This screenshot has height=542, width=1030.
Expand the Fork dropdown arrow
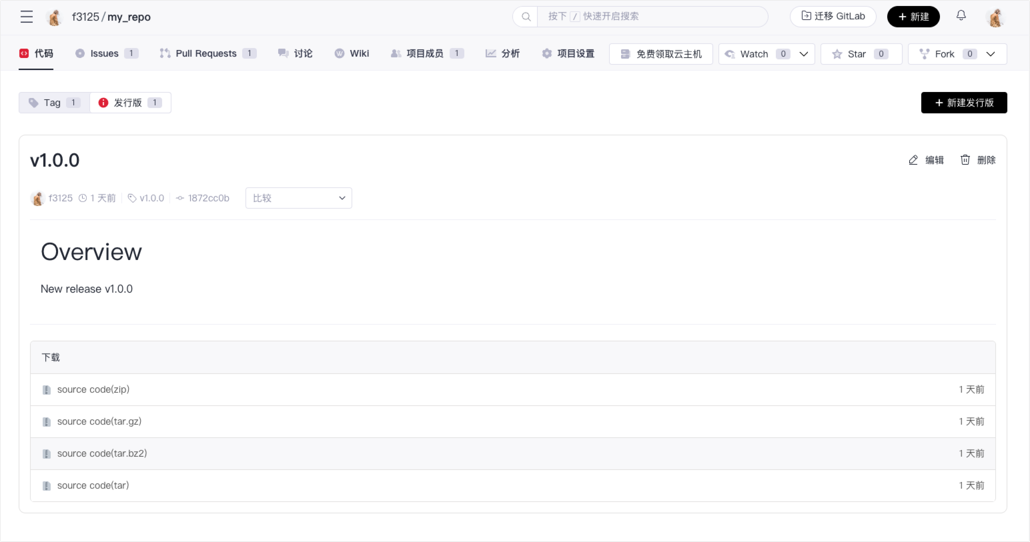coord(991,54)
